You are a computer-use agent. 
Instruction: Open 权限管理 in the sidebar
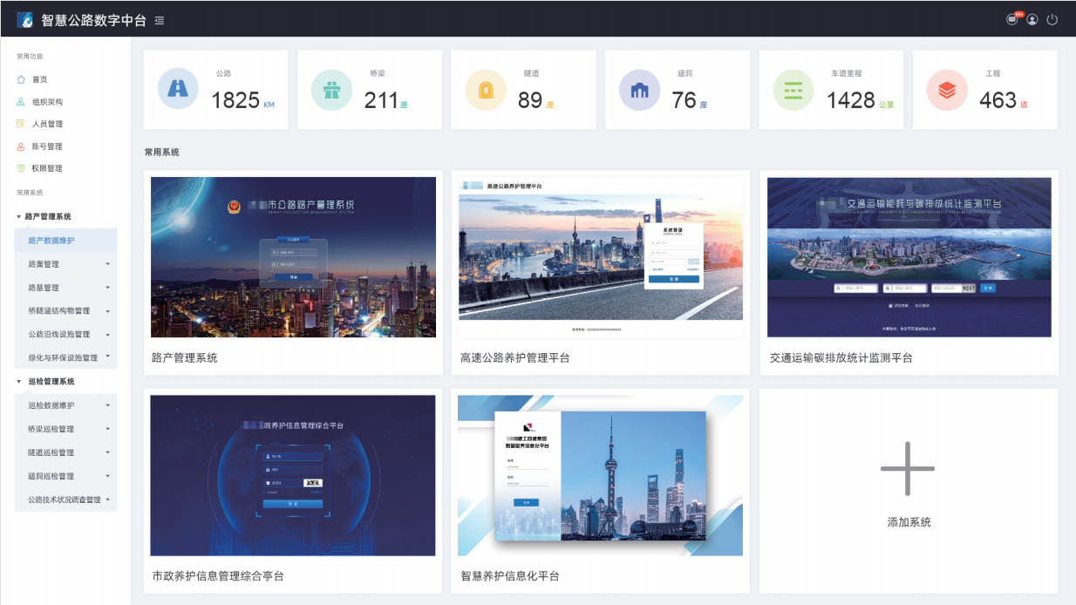pos(47,168)
